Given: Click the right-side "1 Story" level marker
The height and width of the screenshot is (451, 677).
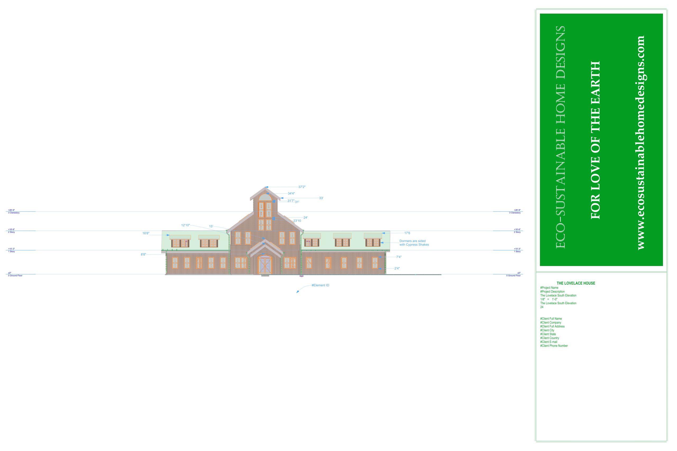Looking at the screenshot, I should click(x=517, y=251).
